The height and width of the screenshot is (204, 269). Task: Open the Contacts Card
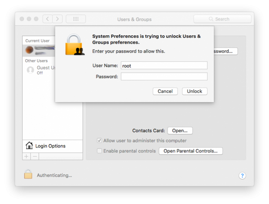[180, 130]
